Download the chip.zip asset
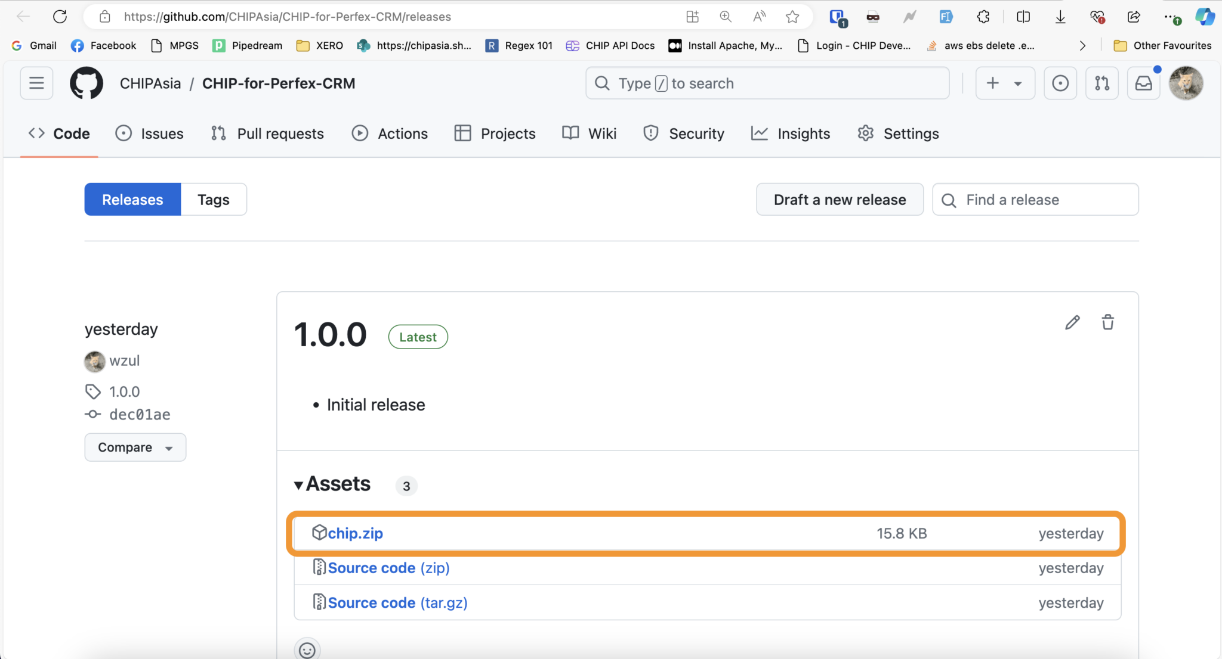The image size is (1222, 659). pyautogui.click(x=355, y=533)
